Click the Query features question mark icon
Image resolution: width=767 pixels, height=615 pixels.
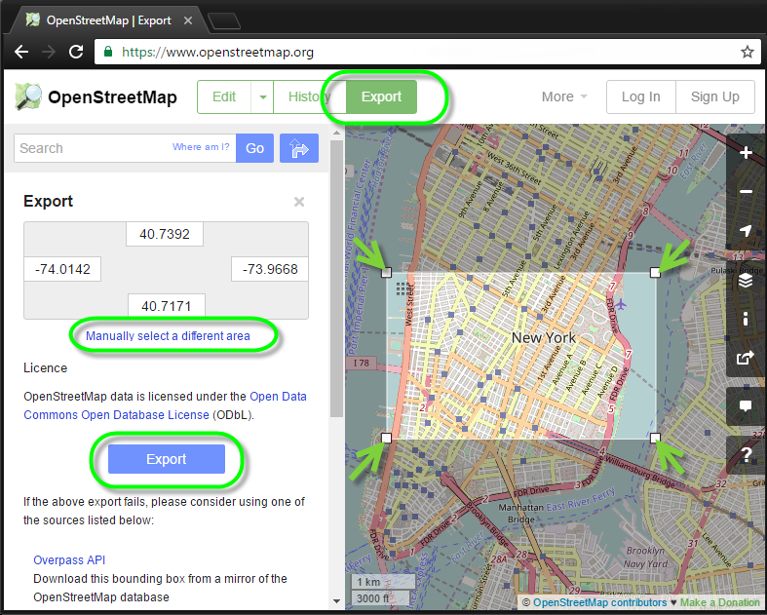point(746,455)
